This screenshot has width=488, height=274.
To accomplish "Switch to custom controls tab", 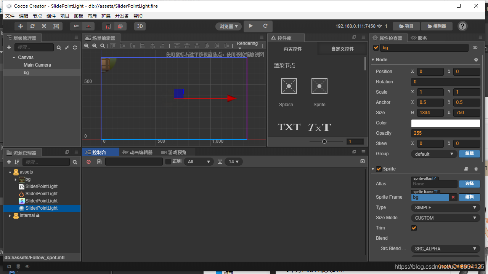I will tap(342, 49).
